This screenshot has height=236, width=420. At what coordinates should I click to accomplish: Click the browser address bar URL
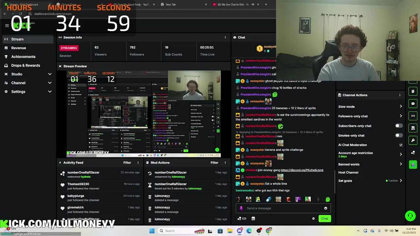(53, 14)
